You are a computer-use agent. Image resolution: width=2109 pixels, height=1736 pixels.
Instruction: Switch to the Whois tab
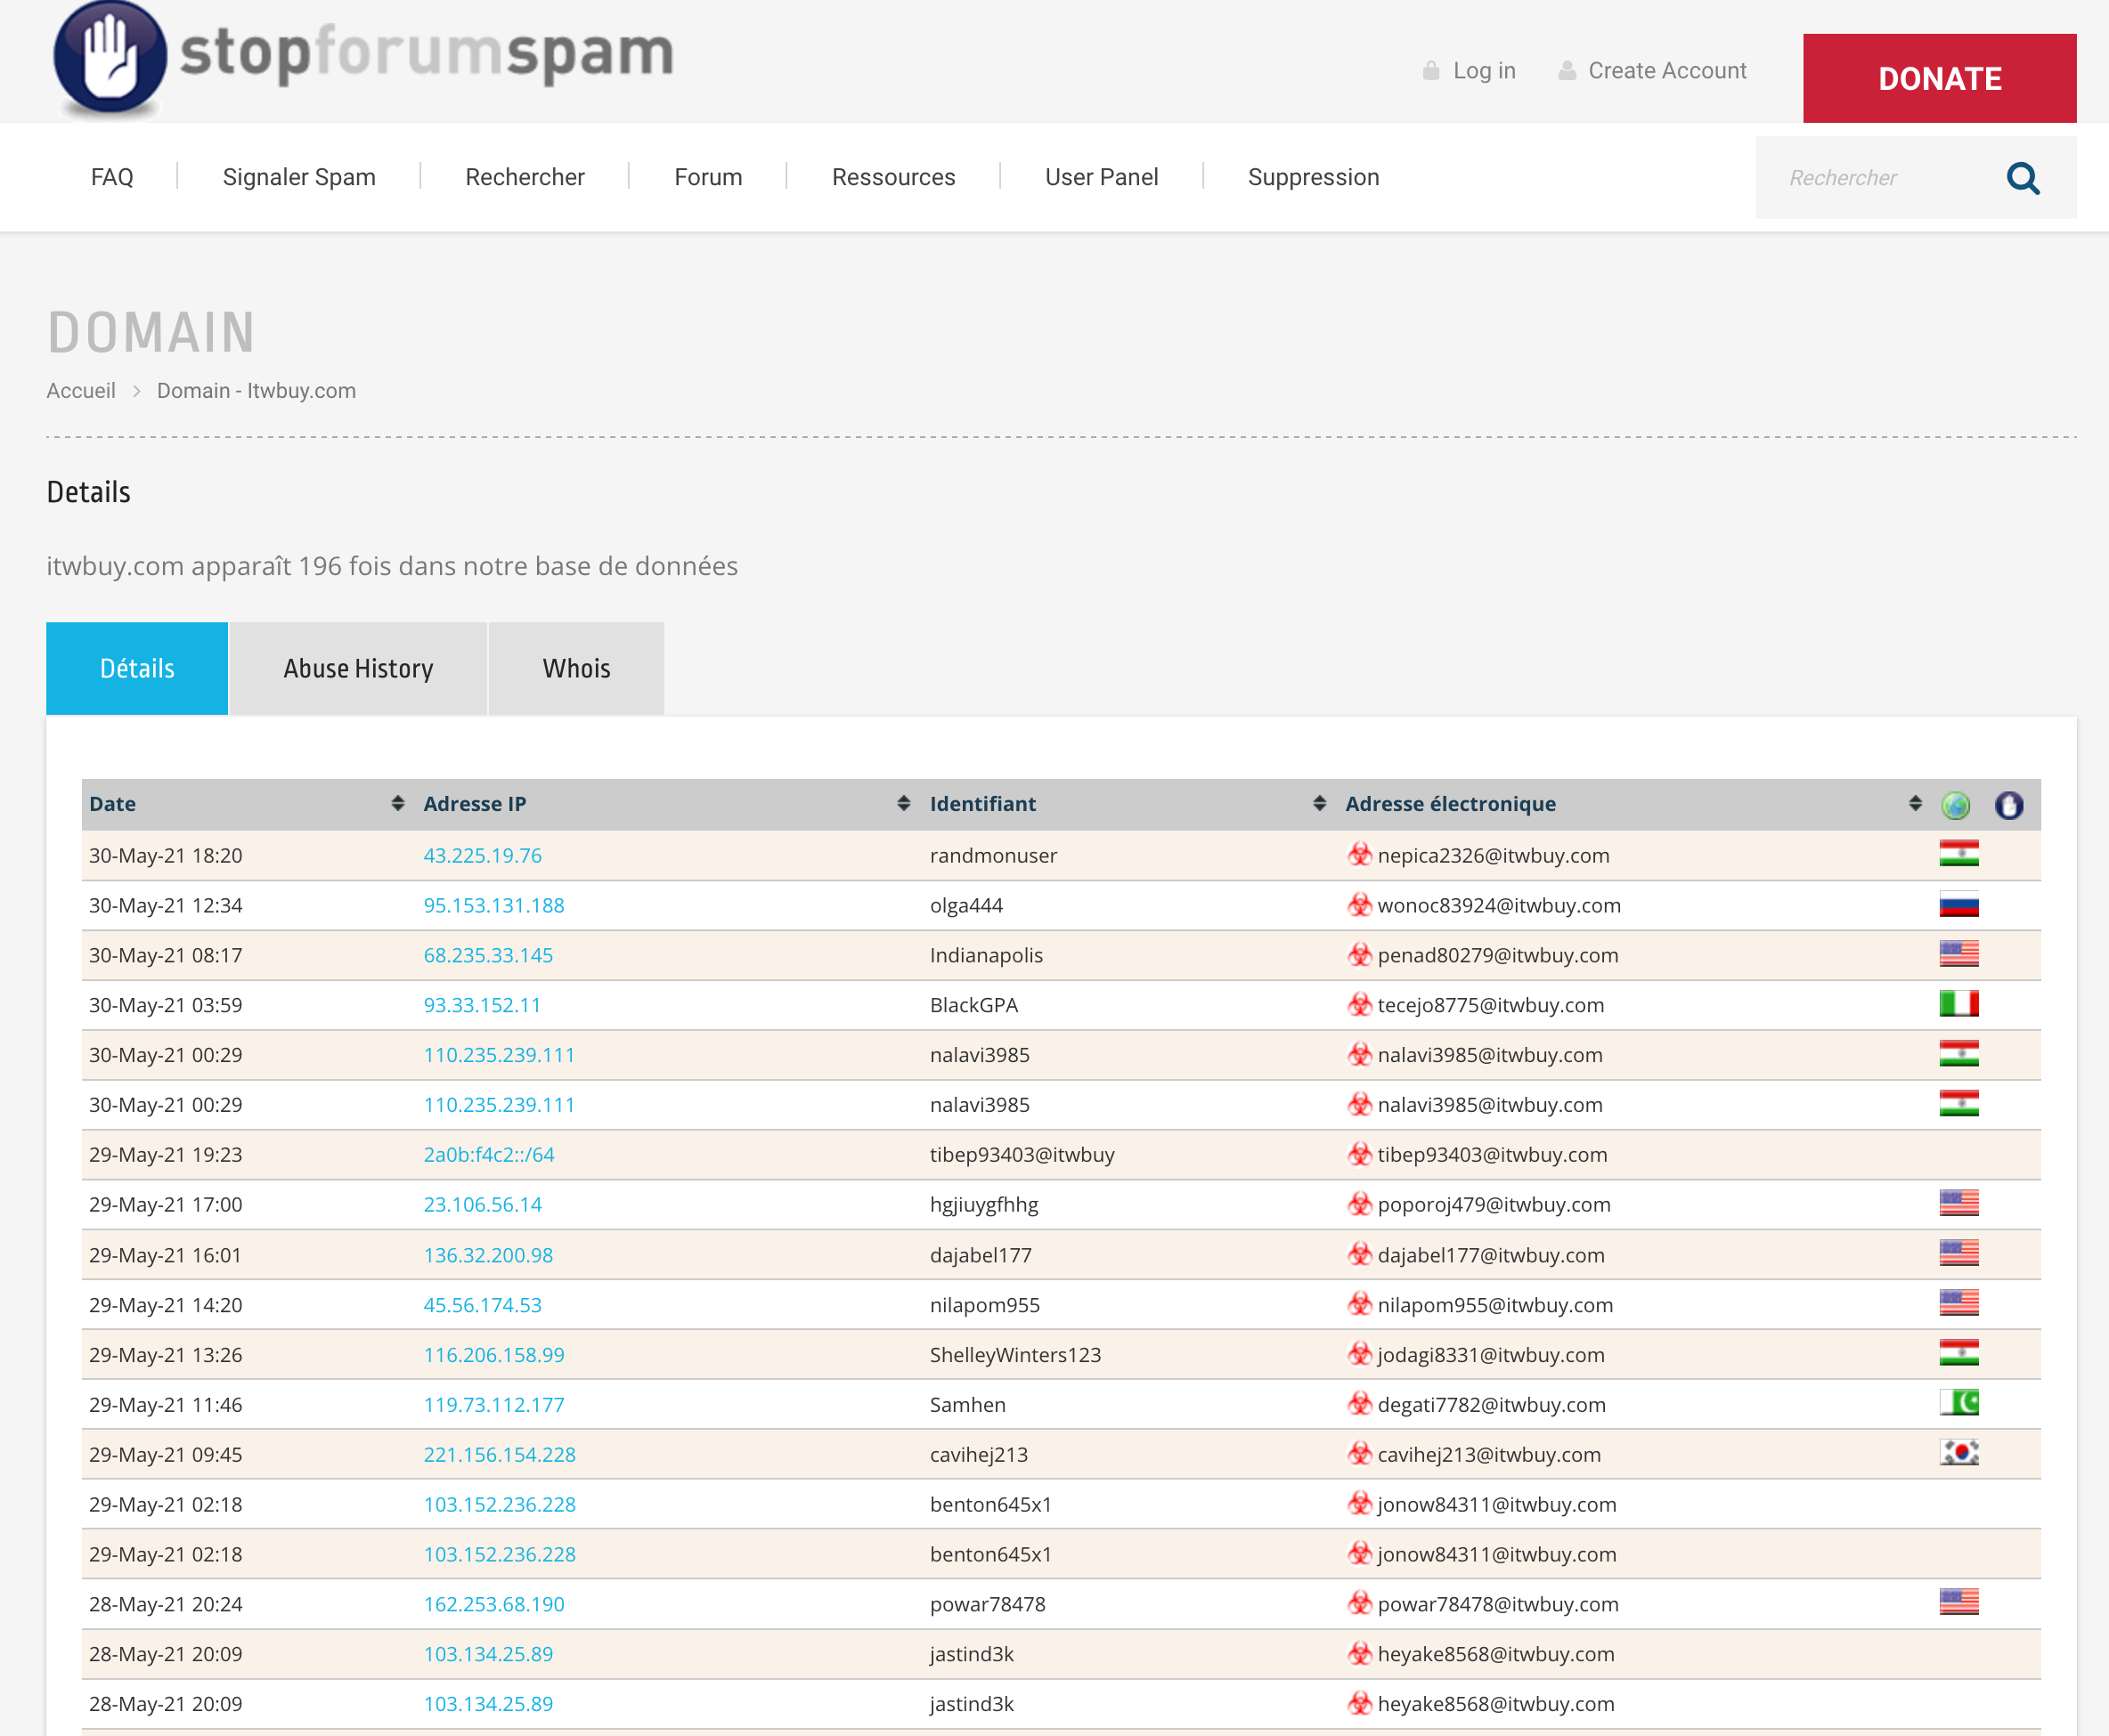(x=576, y=669)
